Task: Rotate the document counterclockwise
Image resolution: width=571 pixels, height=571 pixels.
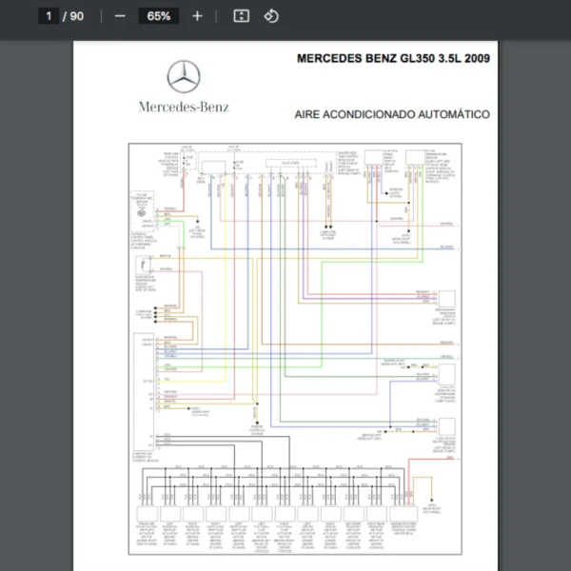Action: (x=271, y=16)
